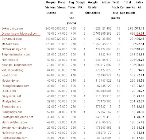
Task: Select avg time 570 for Virtual.co.id/blog
Action: coord(73,70)
